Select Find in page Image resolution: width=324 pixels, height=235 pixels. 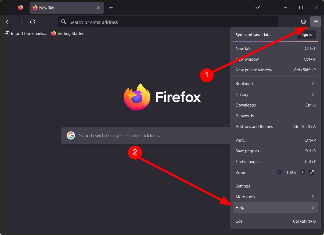276,162
